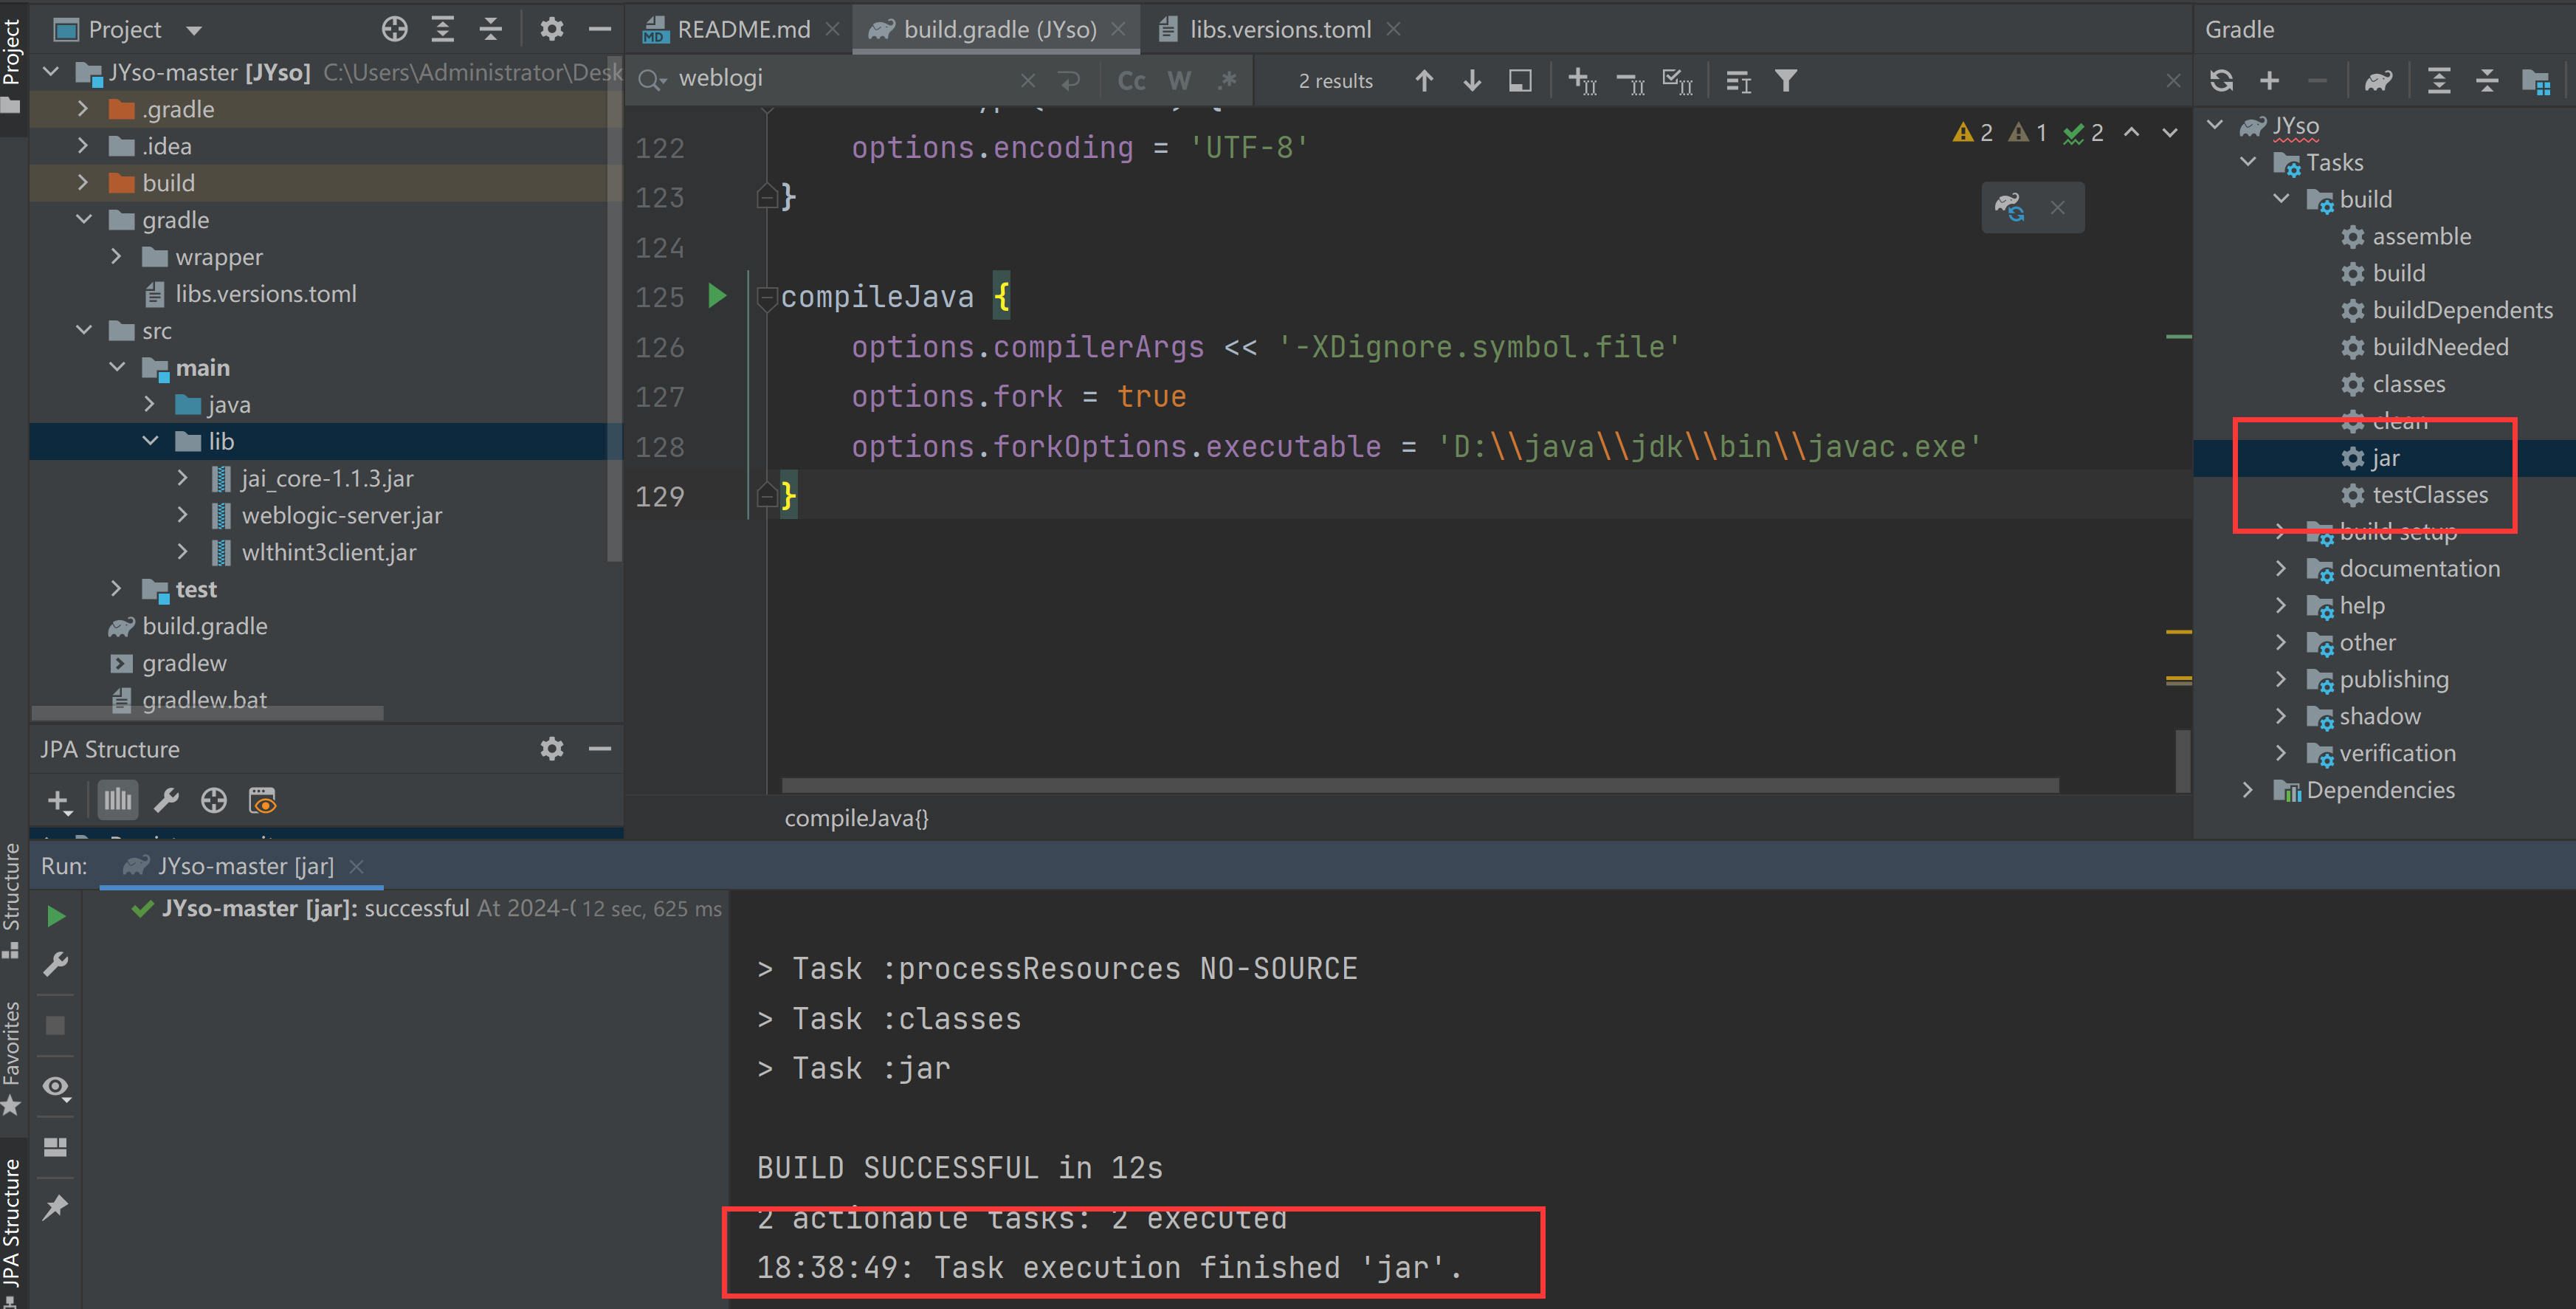Collapse the lib folder
The width and height of the screenshot is (2576, 1309).
click(150, 441)
